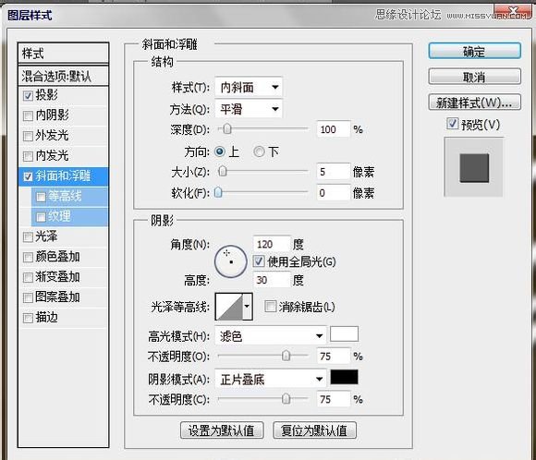536x460 pixels.
Task: Click the white highlight color swatch
Action: (344, 333)
